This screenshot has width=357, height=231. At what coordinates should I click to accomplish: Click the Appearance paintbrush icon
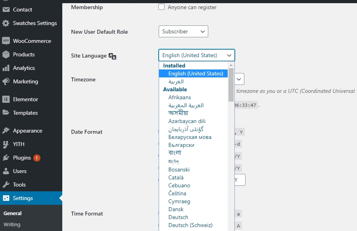tap(6, 131)
